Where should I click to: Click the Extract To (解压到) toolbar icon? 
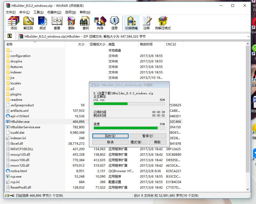point(28,21)
